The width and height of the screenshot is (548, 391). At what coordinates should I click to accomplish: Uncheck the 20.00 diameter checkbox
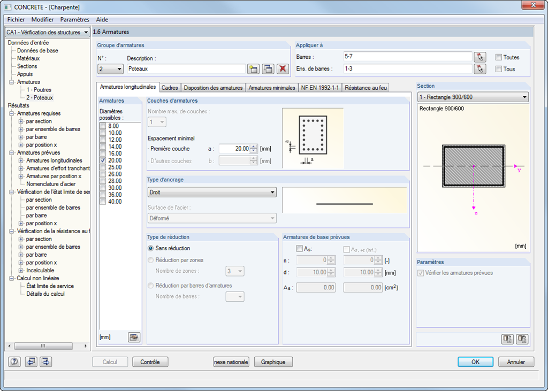point(103,160)
